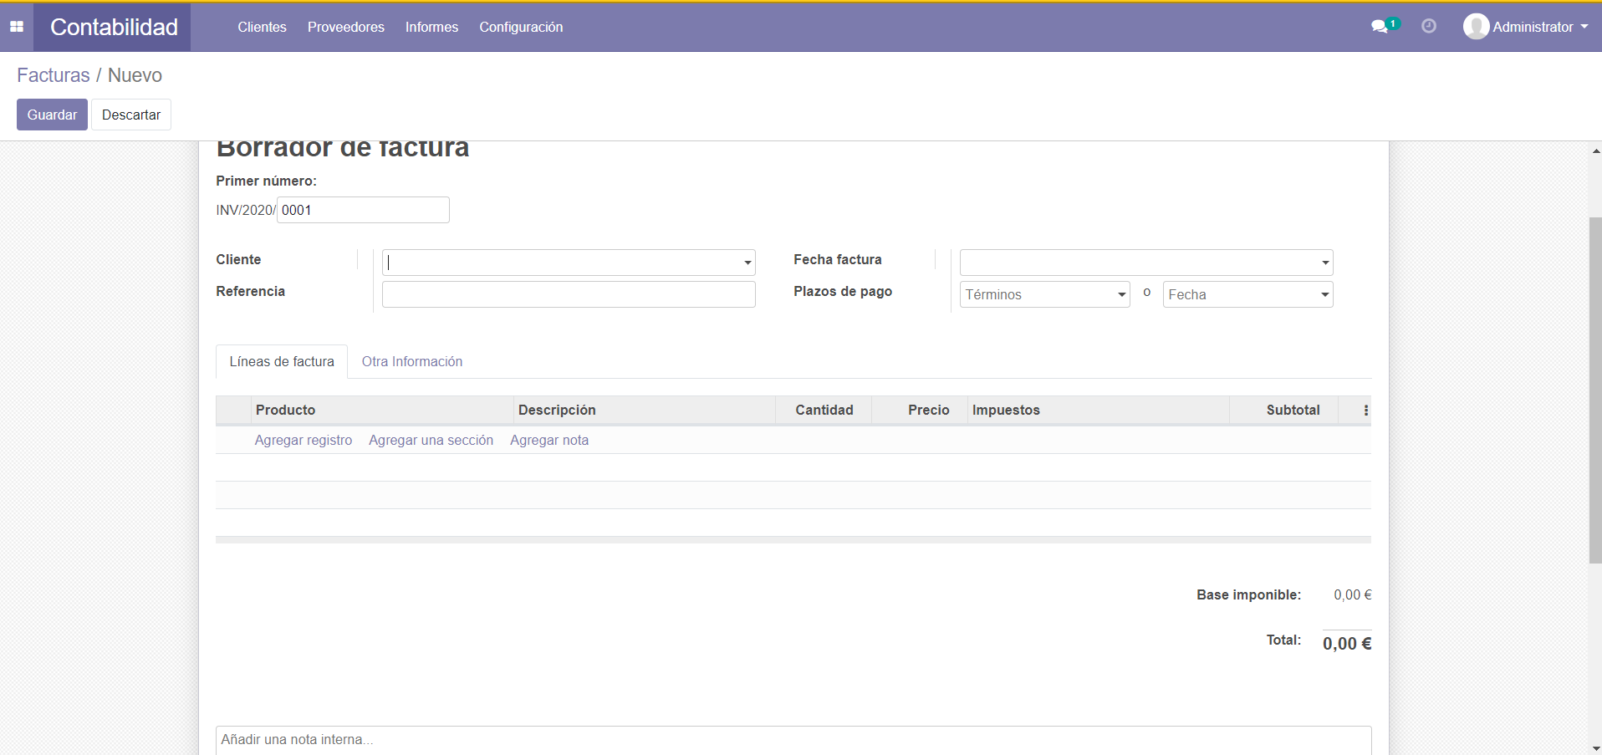Click Agregar nota link
This screenshot has height=755, width=1602.
point(549,440)
